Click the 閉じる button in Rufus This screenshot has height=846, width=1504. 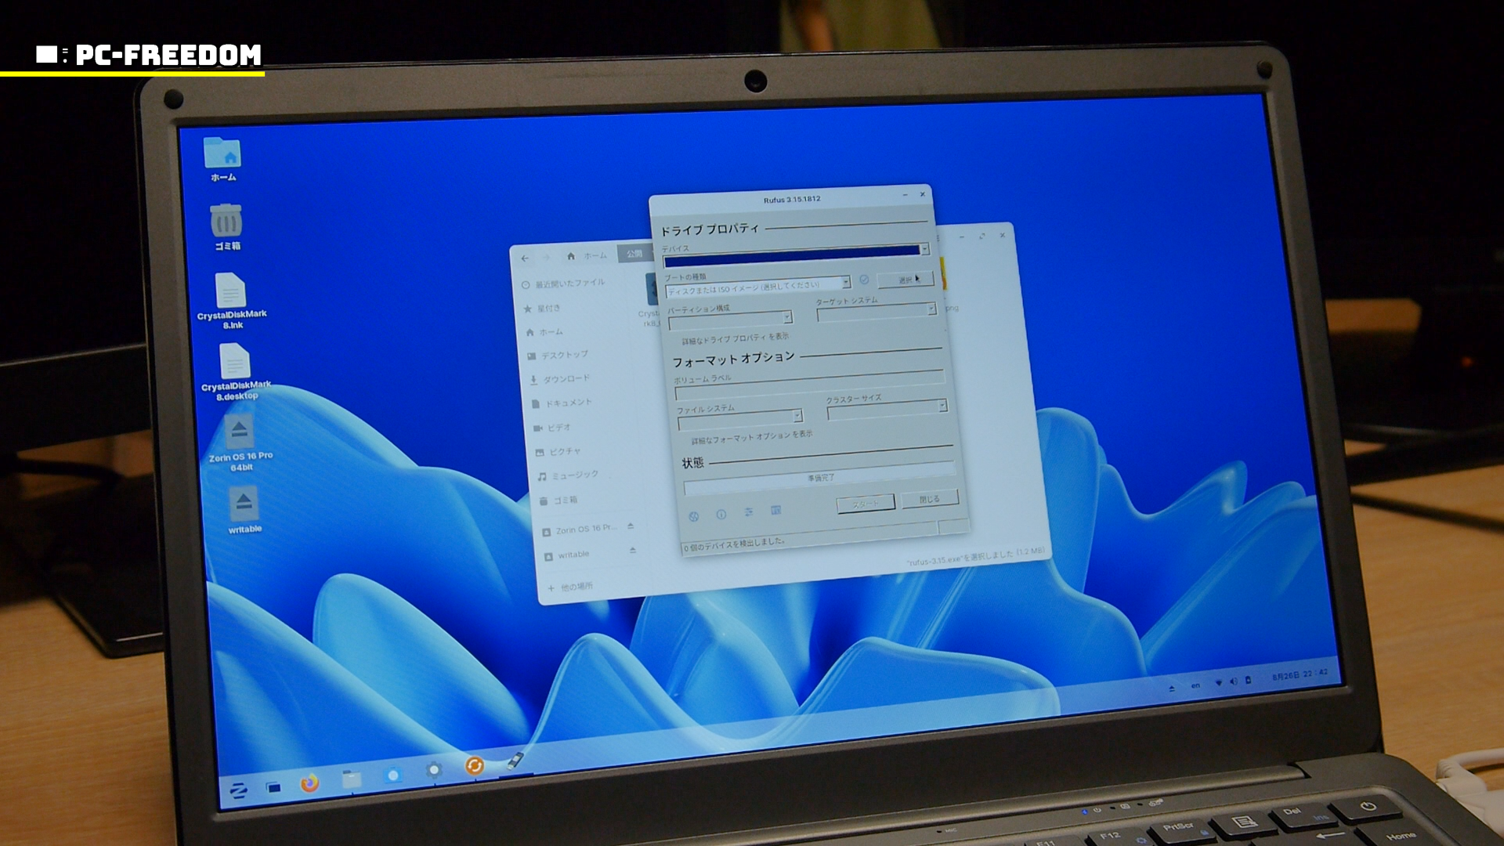[x=929, y=499]
